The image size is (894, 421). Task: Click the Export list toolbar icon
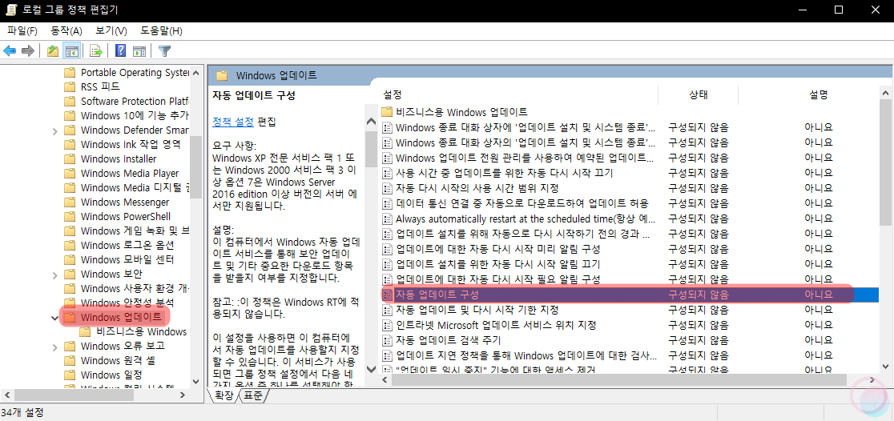pos(96,51)
